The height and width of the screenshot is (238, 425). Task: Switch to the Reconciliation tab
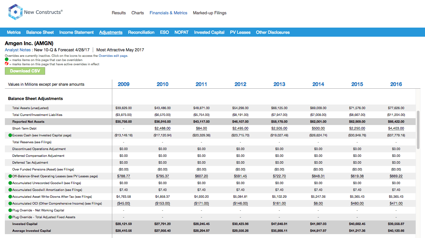coord(141,32)
